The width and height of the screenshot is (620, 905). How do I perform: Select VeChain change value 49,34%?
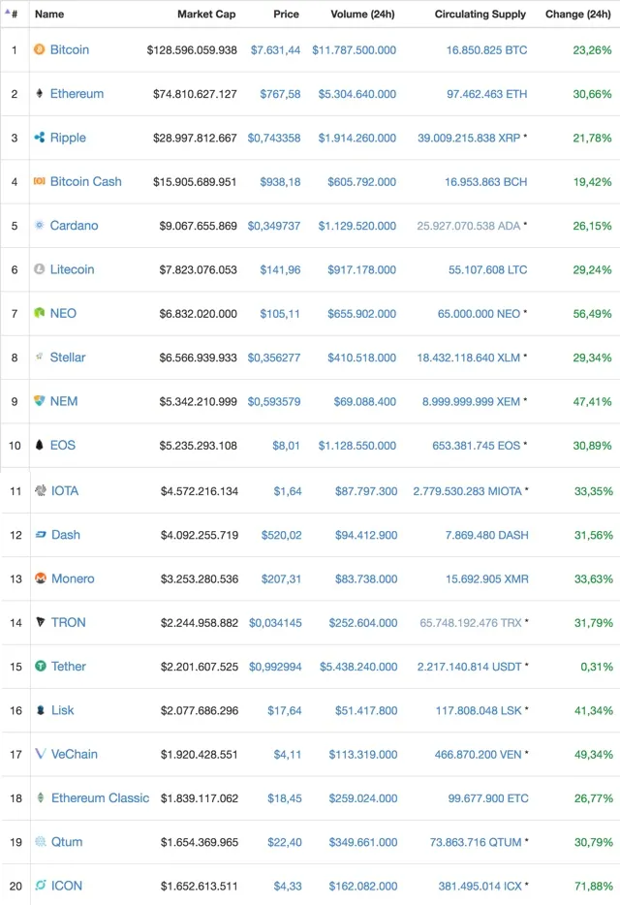click(x=594, y=755)
